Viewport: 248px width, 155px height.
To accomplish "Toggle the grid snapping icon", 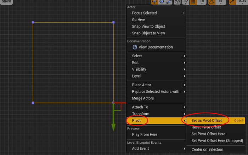I will (193, 2).
